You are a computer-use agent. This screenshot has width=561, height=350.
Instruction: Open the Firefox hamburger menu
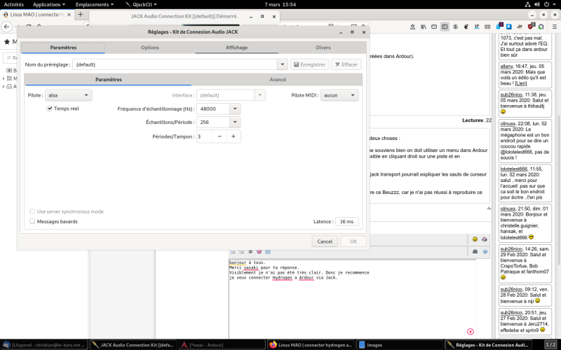(x=555, y=27)
